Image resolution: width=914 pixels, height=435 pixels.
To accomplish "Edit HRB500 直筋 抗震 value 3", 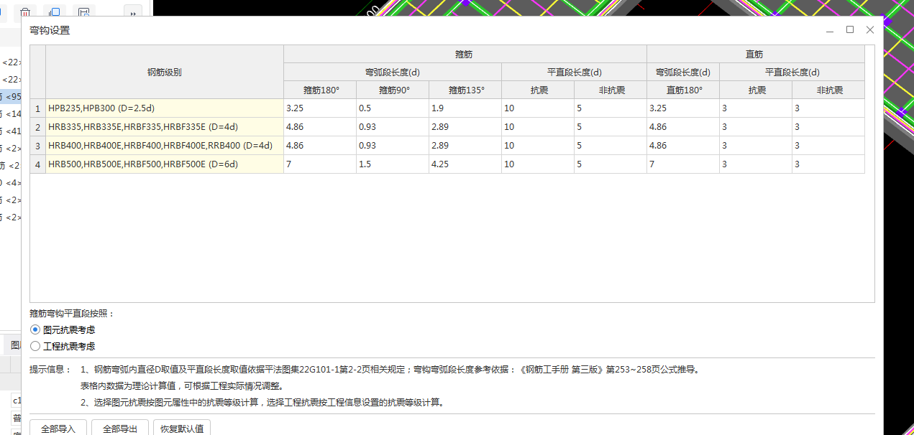I will point(756,164).
